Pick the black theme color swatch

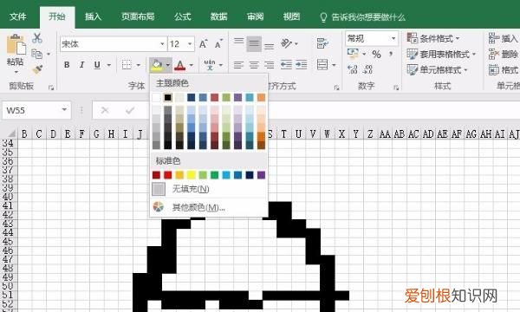click(168, 97)
